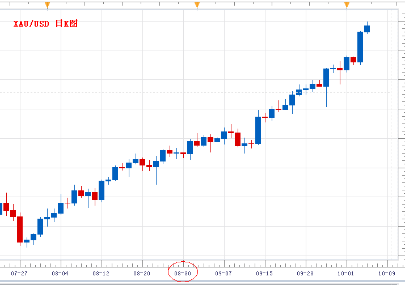This screenshot has height=285, width=405.
Task: Select the orange marker above the 08-30 area
Action: click(197, 5)
